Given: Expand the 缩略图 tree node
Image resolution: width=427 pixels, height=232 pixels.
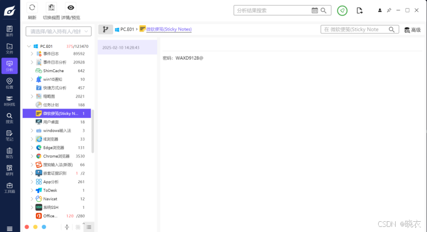Looking at the screenshot, I should point(32,96).
